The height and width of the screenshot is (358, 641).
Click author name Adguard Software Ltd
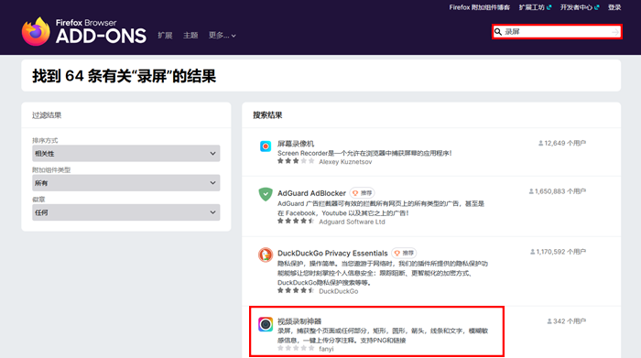coord(352,222)
